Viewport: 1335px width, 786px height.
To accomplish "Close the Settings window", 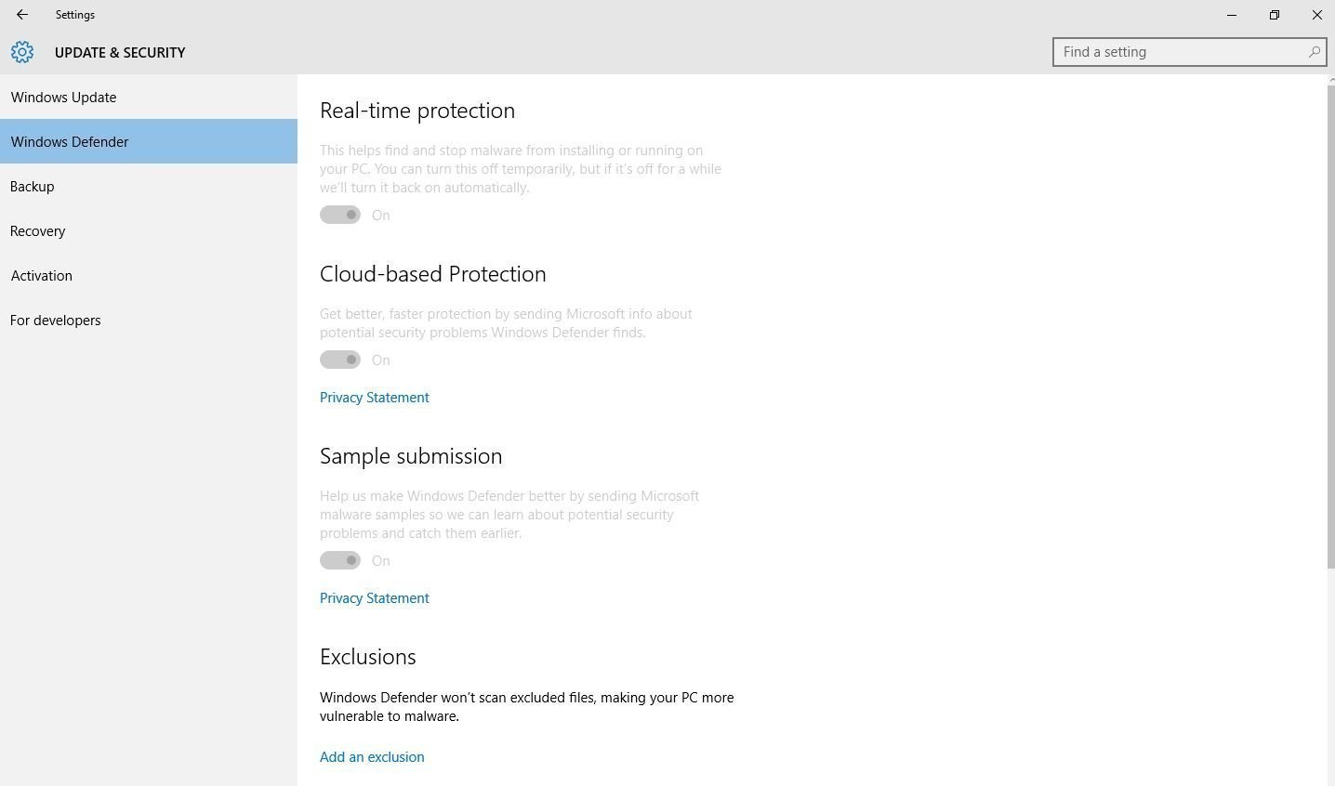I will (1316, 15).
